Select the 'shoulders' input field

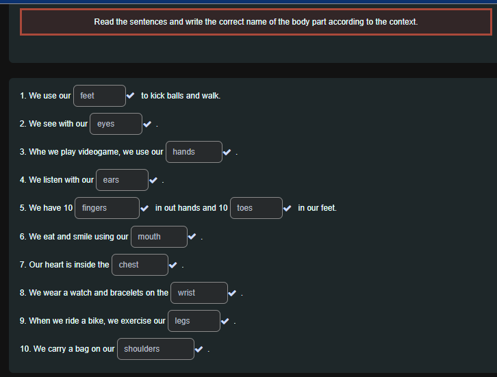click(155, 349)
